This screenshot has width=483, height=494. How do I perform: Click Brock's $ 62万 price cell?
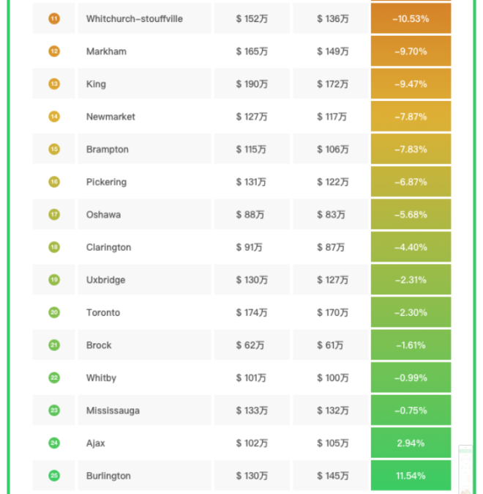click(249, 345)
